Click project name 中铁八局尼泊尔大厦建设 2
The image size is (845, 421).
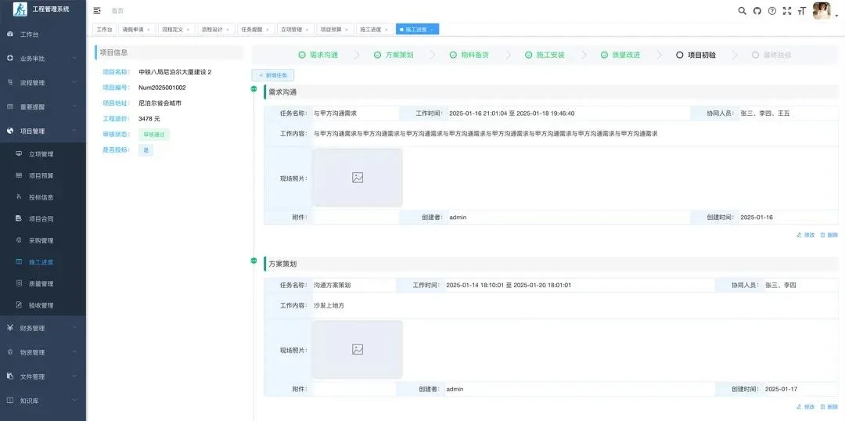[175, 72]
